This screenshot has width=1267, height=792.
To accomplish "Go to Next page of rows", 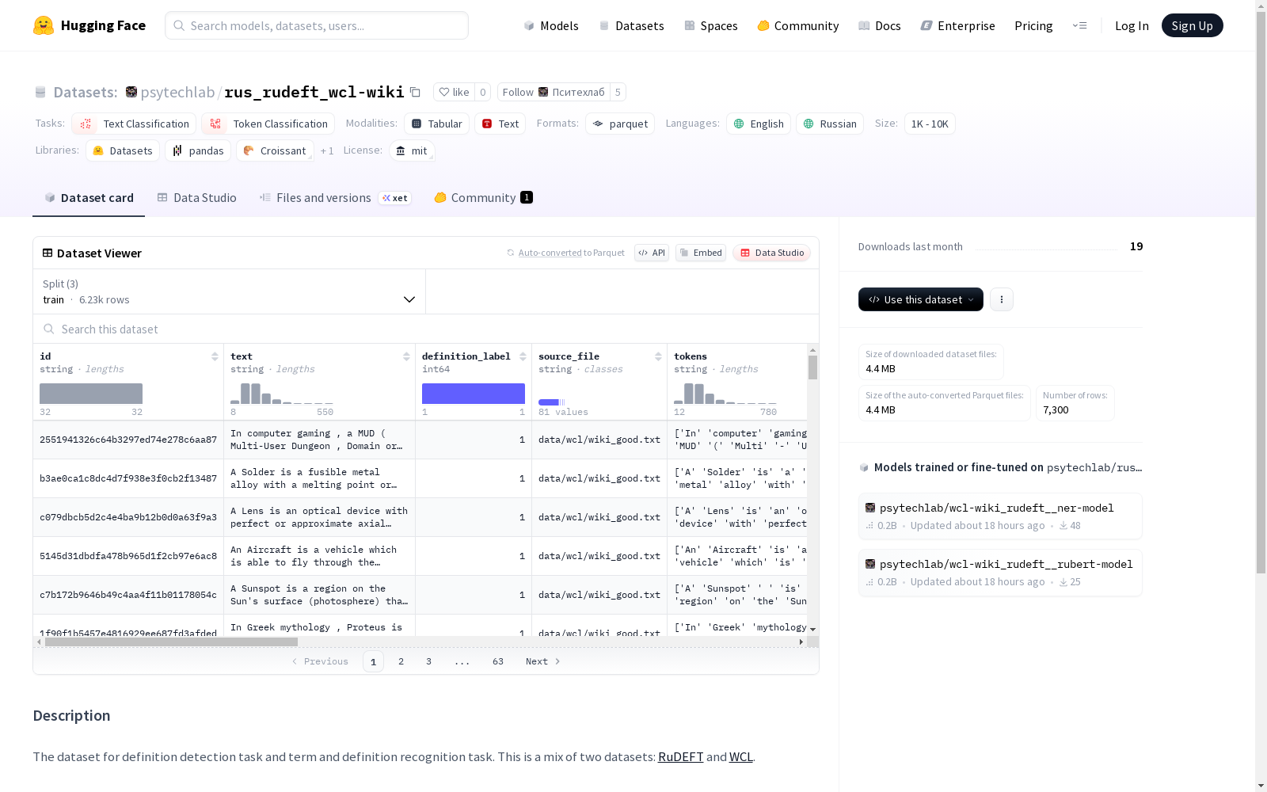I will click(543, 661).
